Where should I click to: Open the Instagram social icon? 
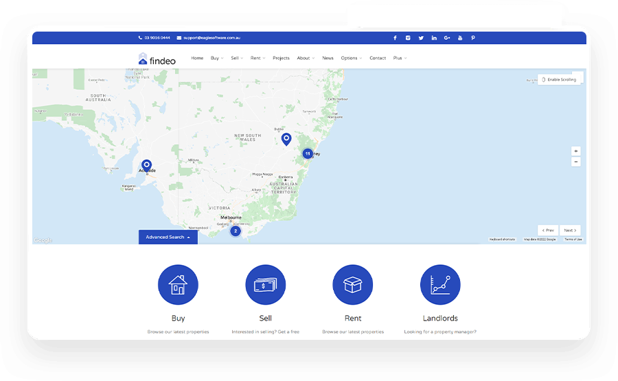coord(408,38)
